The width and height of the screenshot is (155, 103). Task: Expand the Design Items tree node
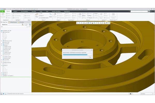[2, 32]
